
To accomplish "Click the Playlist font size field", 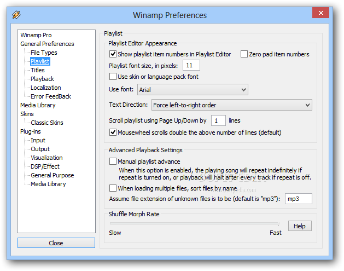I will pyautogui.click(x=191, y=66).
